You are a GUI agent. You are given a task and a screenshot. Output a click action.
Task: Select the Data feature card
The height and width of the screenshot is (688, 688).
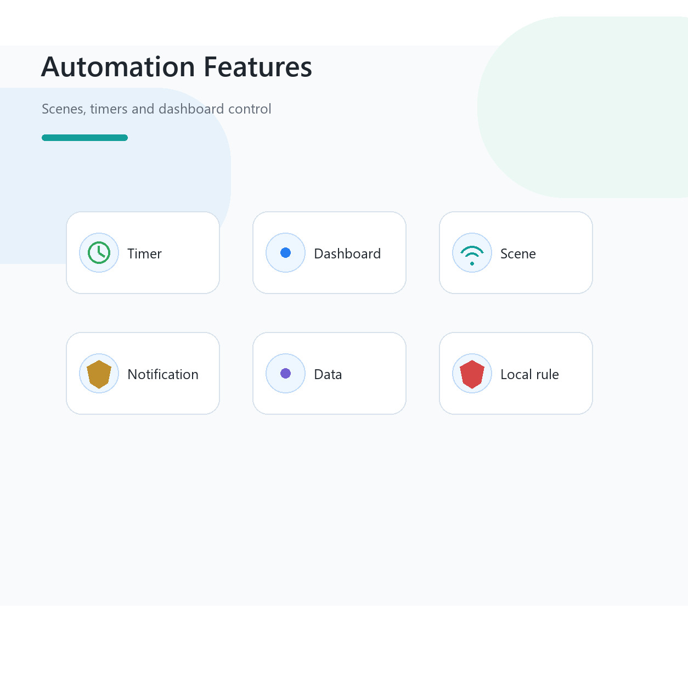click(329, 374)
